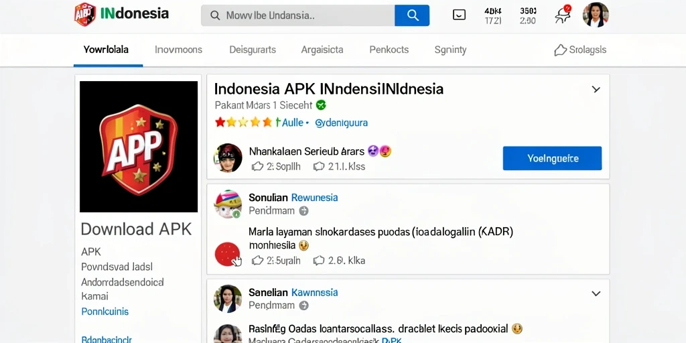Click Nhankalaen Serieub user avatar
The image size is (686, 343).
click(x=228, y=157)
